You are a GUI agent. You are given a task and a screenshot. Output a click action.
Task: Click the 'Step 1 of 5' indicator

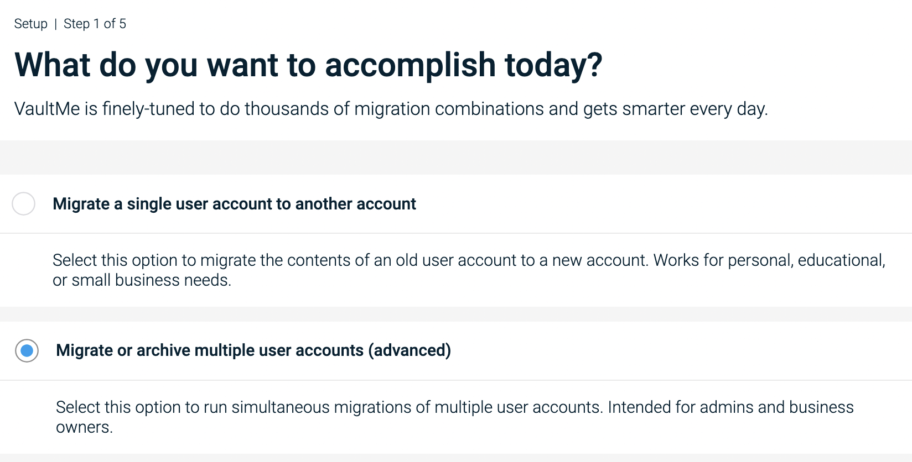tap(95, 23)
